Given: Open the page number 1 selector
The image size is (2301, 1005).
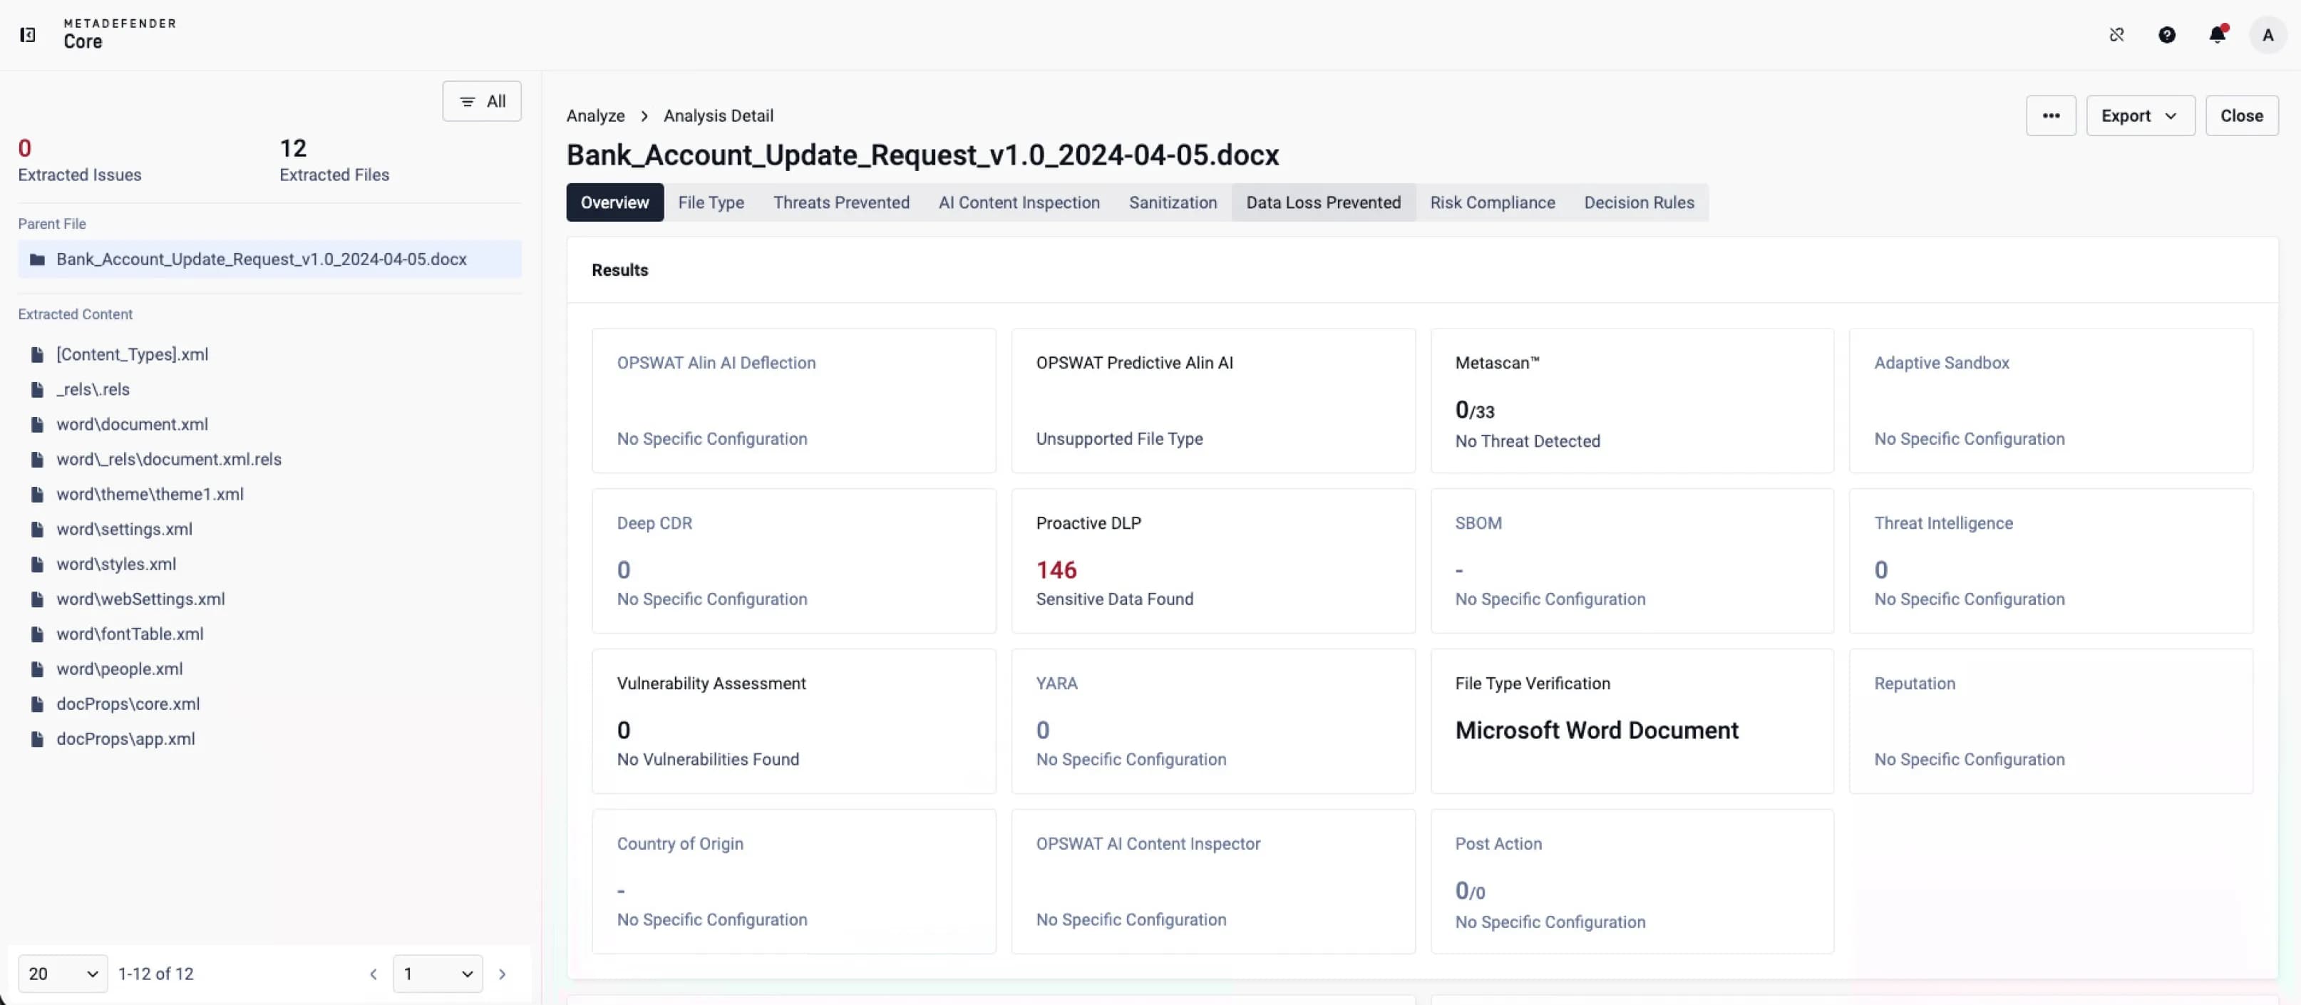Looking at the screenshot, I should [438, 974].
